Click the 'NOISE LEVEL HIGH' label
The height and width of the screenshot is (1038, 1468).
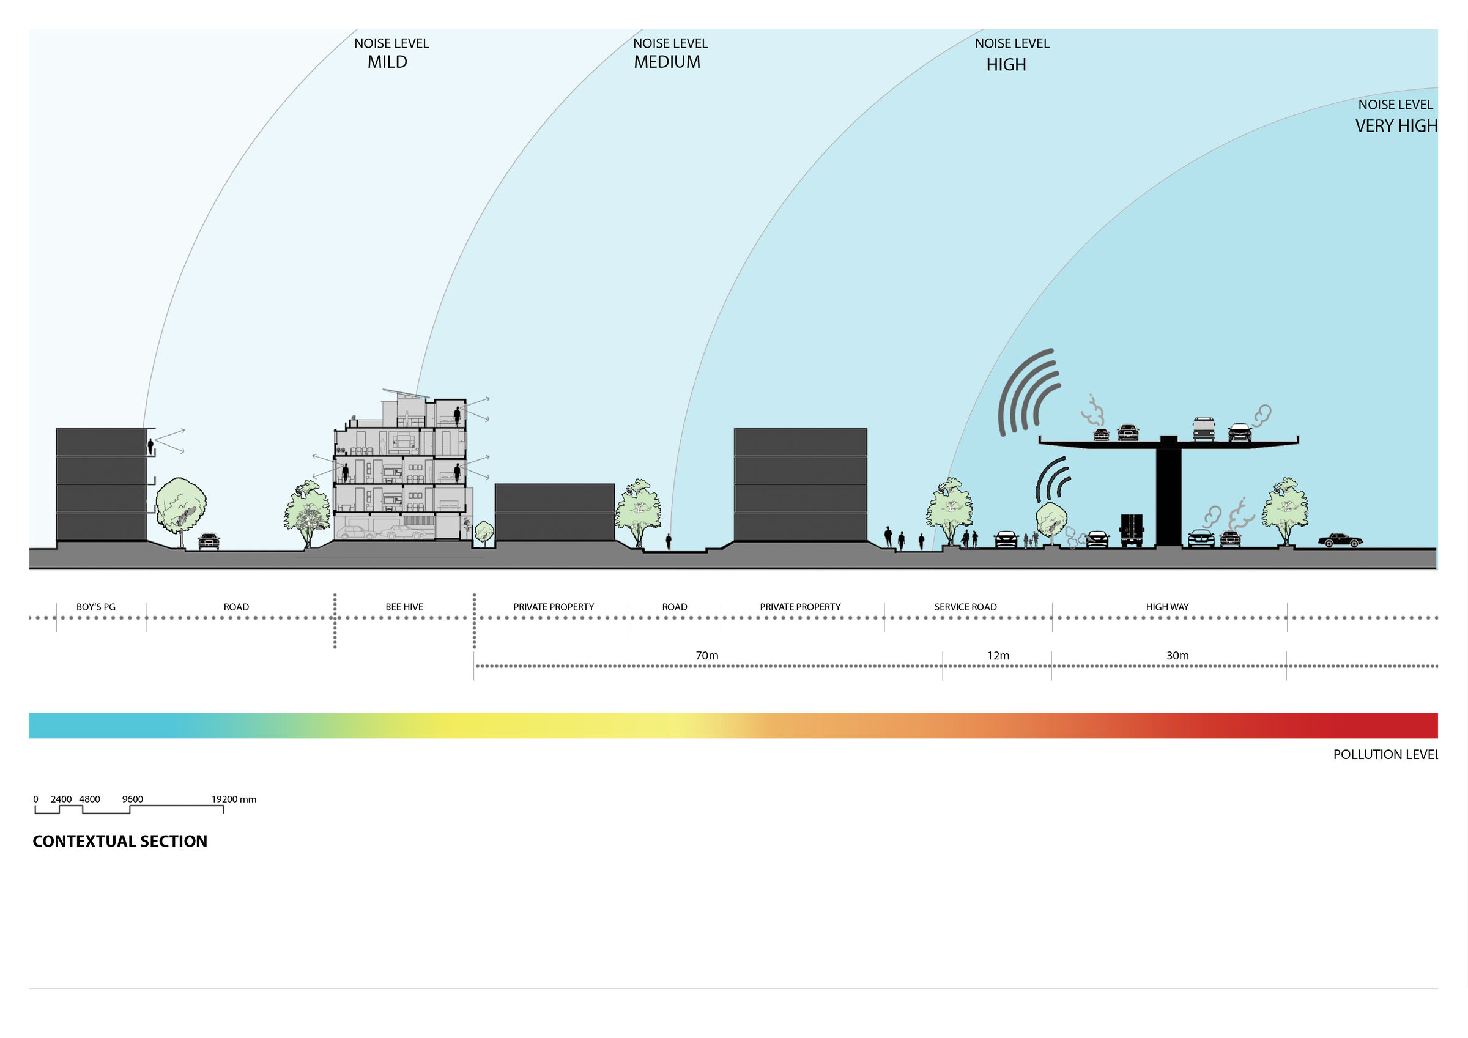tap(1012, 54)
